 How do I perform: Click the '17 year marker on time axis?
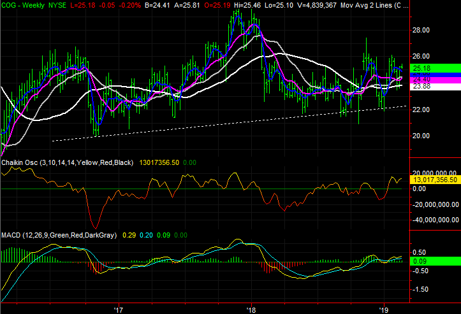[x=118, y=309]
